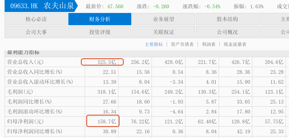This screenshot has height=138, width=289.
Task: Go to the 公司大事 tab
Action: point(36,32)
